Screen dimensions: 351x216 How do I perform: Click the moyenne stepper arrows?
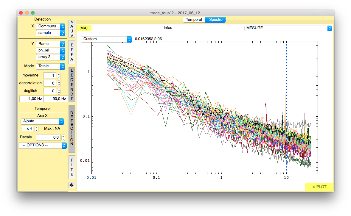pos(59,76)
